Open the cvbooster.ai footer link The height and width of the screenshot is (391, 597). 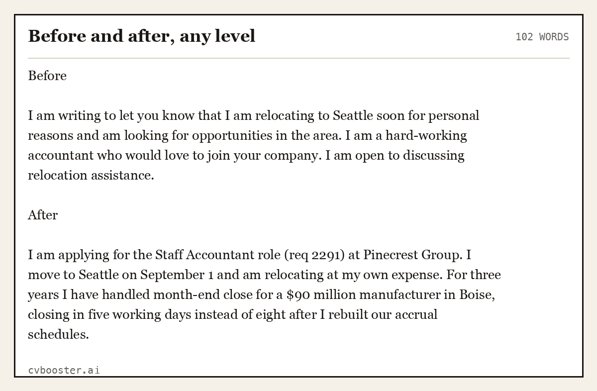click(64, 370)
